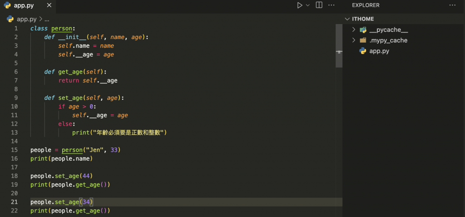Click 'def set_age(self, age):' definition
The height and width of the screenshot is (217, 465).
pos(84,98)
